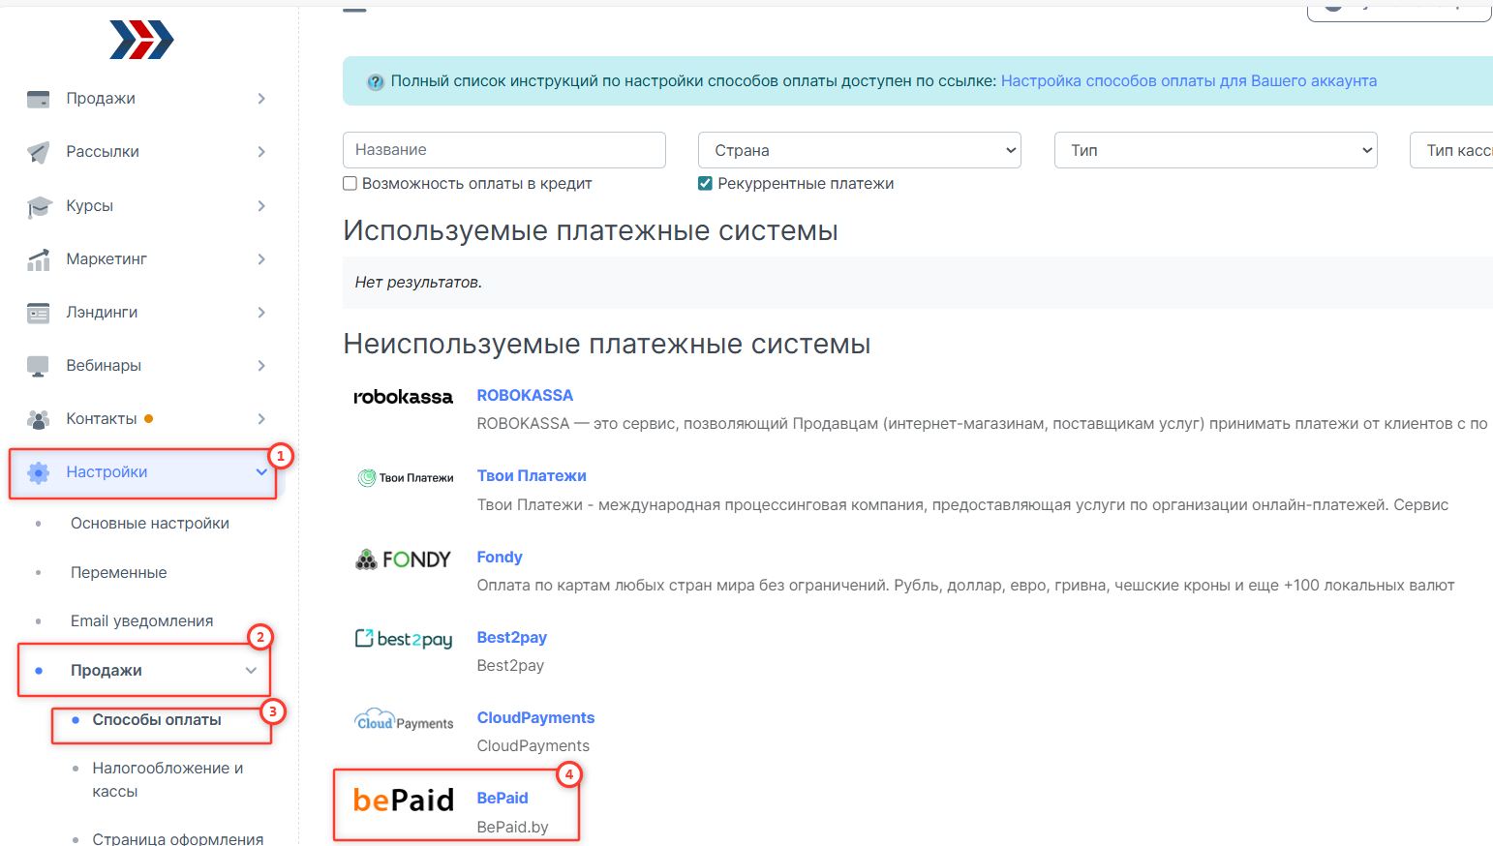Image resolution: width=1493 pixels, height=846 pixels.
Task: Open Основные настройки menu item
Action: (x=149, y=524)
